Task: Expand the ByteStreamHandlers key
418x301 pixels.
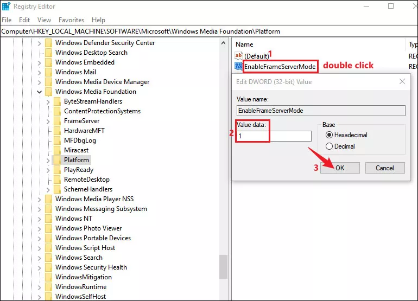Action: [x=48, y=102]
